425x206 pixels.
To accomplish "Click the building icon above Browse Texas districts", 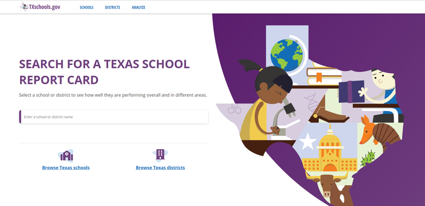I will click(x=160, y=155).
